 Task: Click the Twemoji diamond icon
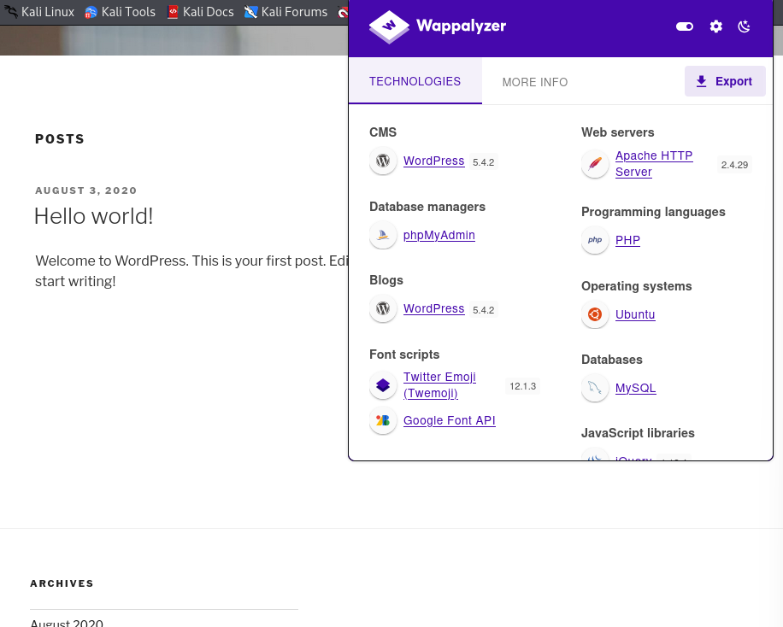coord(383,385)
